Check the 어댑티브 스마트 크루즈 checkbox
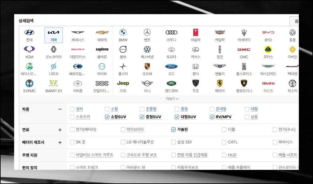This screenshot has height=184, width=313. [x=72, y=155]
